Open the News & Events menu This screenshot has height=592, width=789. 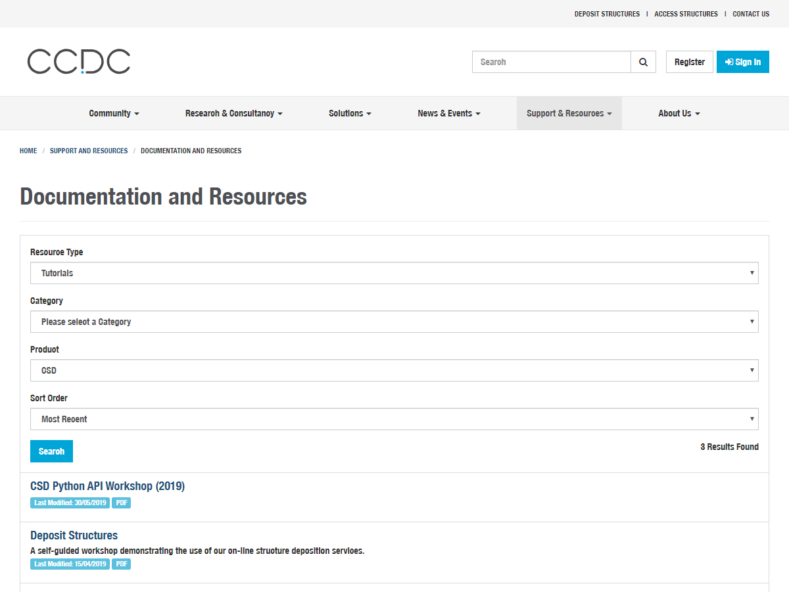pos(448,113)
